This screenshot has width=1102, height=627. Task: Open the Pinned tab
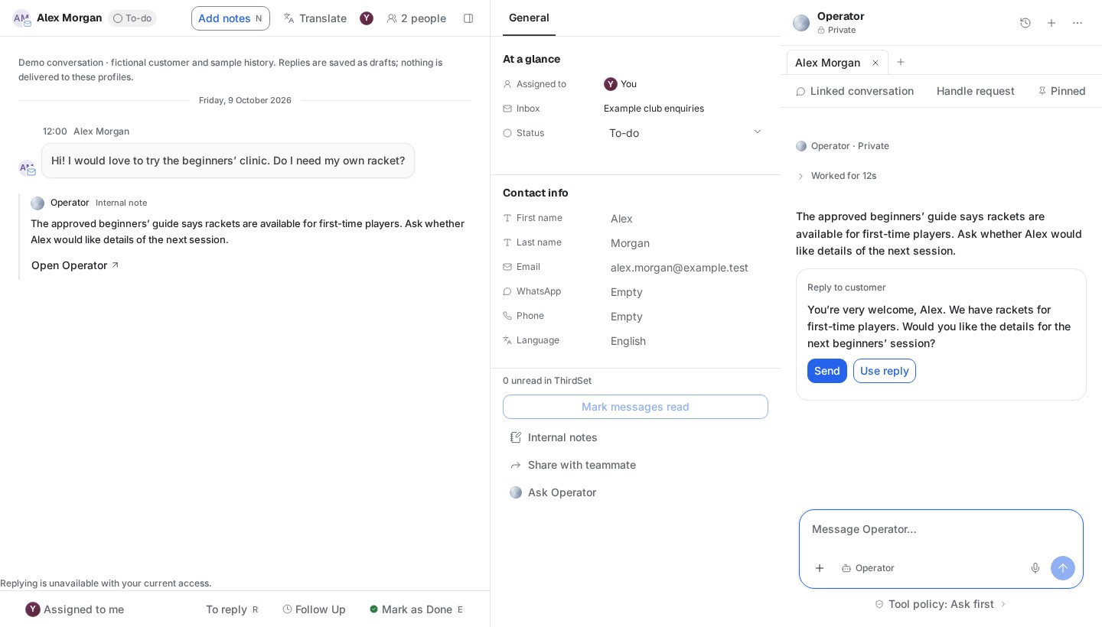[x=1062, y=91]
